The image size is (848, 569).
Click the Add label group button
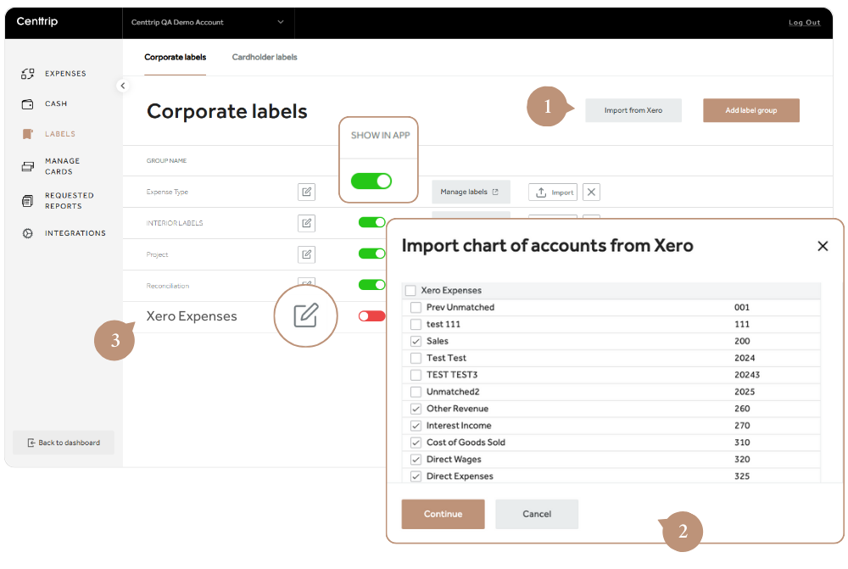[x=751, y=110]
